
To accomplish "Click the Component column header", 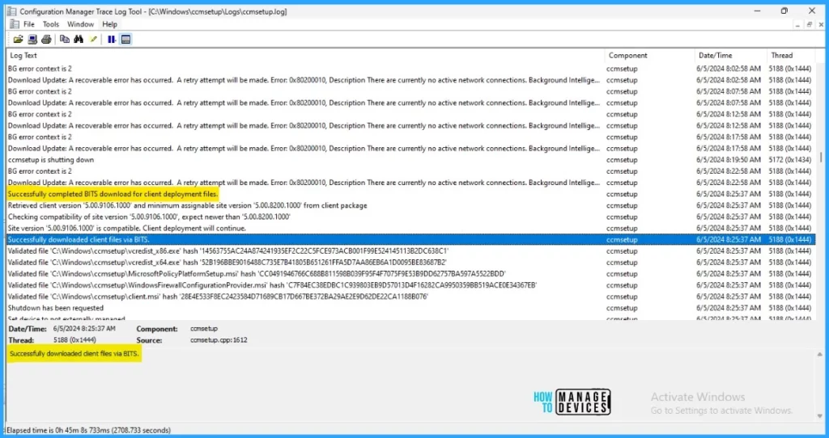I will [x=650, y=56].
